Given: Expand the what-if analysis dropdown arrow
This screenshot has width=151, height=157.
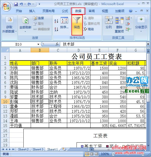Looking at the screenshot, I should [x=131, y=29].
